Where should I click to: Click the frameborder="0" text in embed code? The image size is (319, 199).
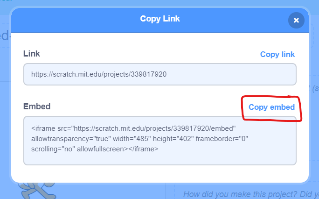(222, 139)
